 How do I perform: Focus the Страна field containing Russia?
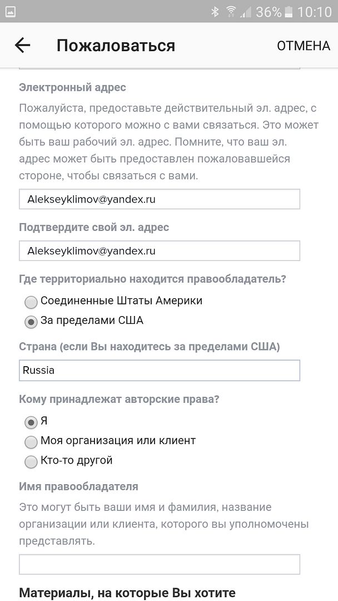coord(159,370)
